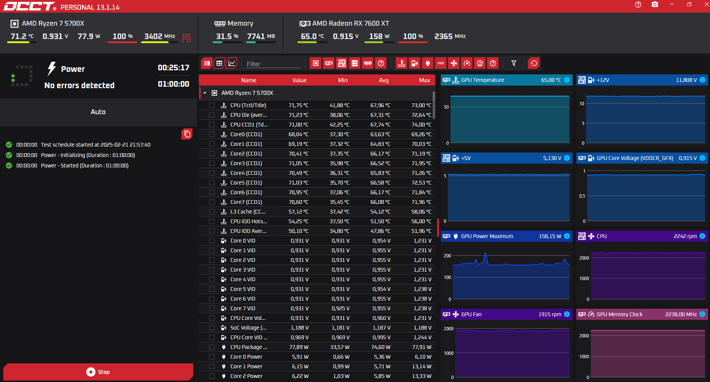Toggle the power type filter
Screen dimensions: 710x382
[428, 63]
